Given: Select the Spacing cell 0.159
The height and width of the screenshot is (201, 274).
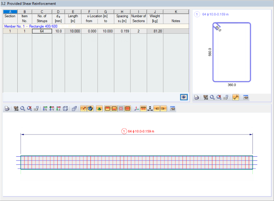Looking at the screenshot, I should [122, 31].
